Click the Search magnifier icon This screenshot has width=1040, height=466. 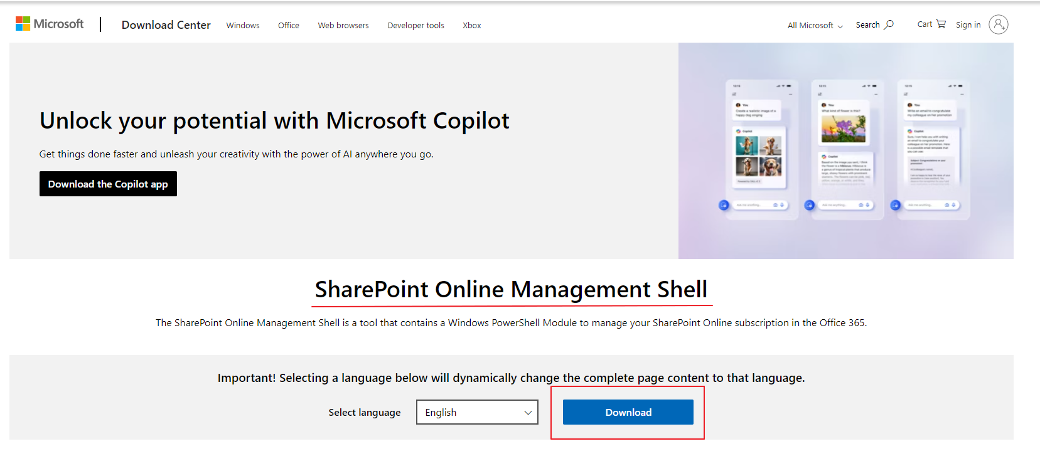pyautogui.click(x=889, y=25)
